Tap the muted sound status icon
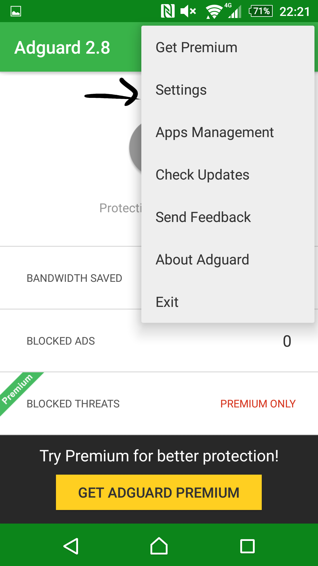The width and height of the screenshot is (318, 566). [188, 11]
